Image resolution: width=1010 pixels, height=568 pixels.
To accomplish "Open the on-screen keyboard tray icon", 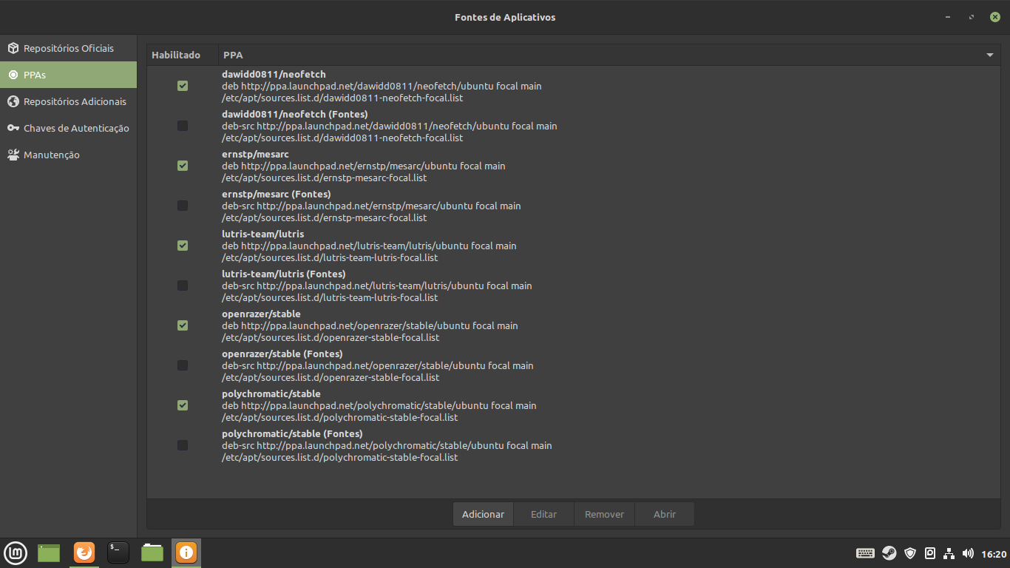I will (865, 553).
